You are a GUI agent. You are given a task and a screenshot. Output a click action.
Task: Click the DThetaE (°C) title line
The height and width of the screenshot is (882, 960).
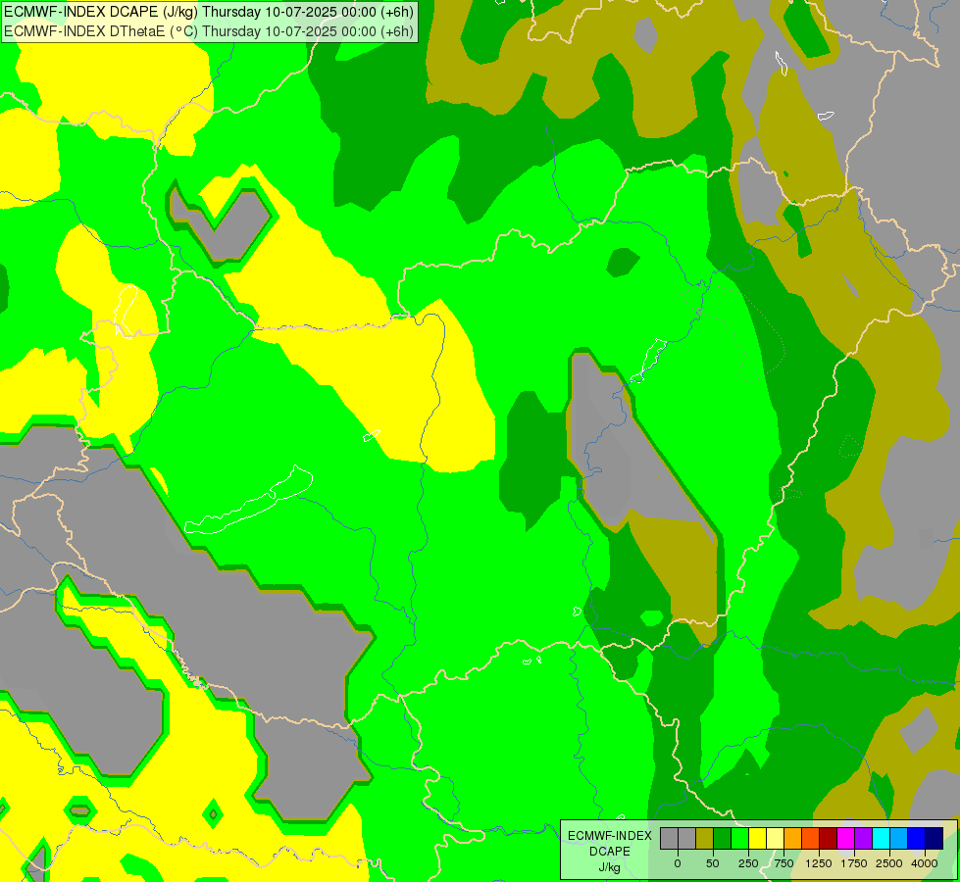[209, 31]
